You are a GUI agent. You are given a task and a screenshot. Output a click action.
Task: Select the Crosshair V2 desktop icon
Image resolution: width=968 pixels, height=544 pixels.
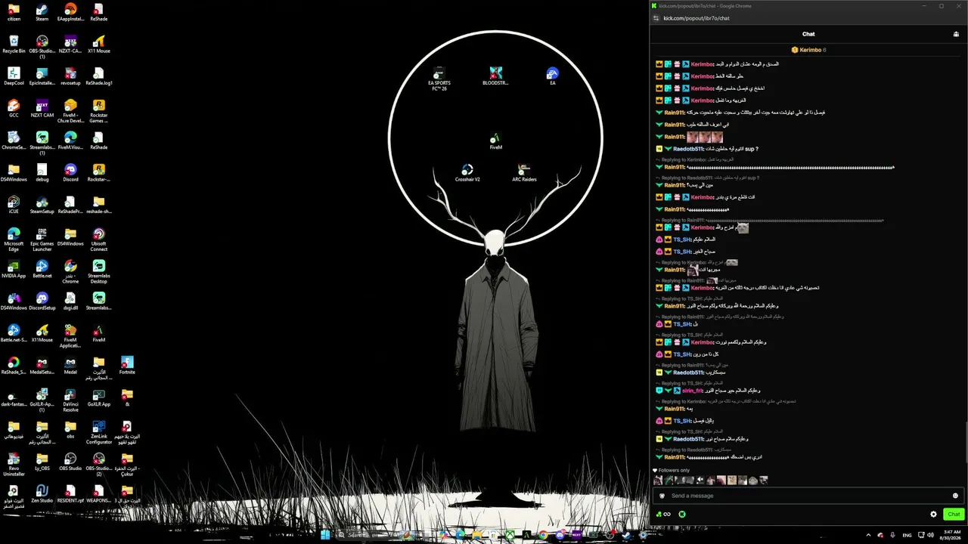[x=467, y=172]
